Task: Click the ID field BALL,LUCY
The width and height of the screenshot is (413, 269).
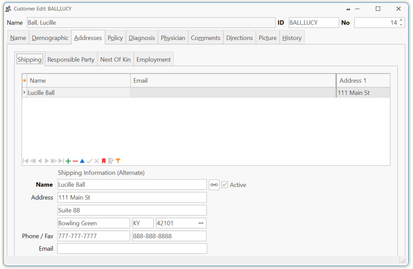Action: click(314, 23)
